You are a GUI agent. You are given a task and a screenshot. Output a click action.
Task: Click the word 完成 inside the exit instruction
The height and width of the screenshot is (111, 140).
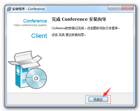pyautogui.click(x=61, y=35)
